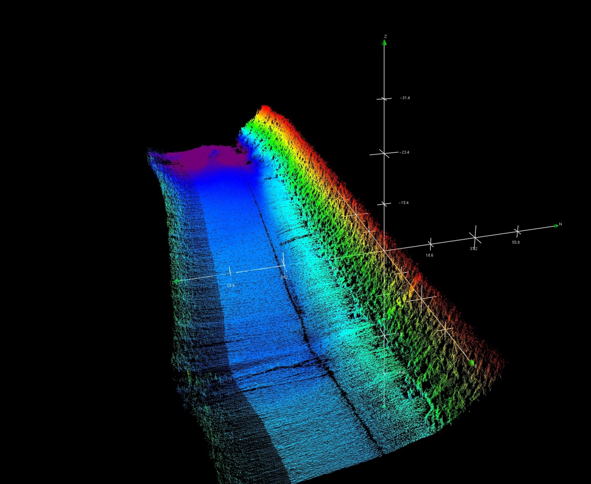Screen dimensions: 591x484
Task: Select the green marker ending the diagonal axis
Action: tap(471, 363)
